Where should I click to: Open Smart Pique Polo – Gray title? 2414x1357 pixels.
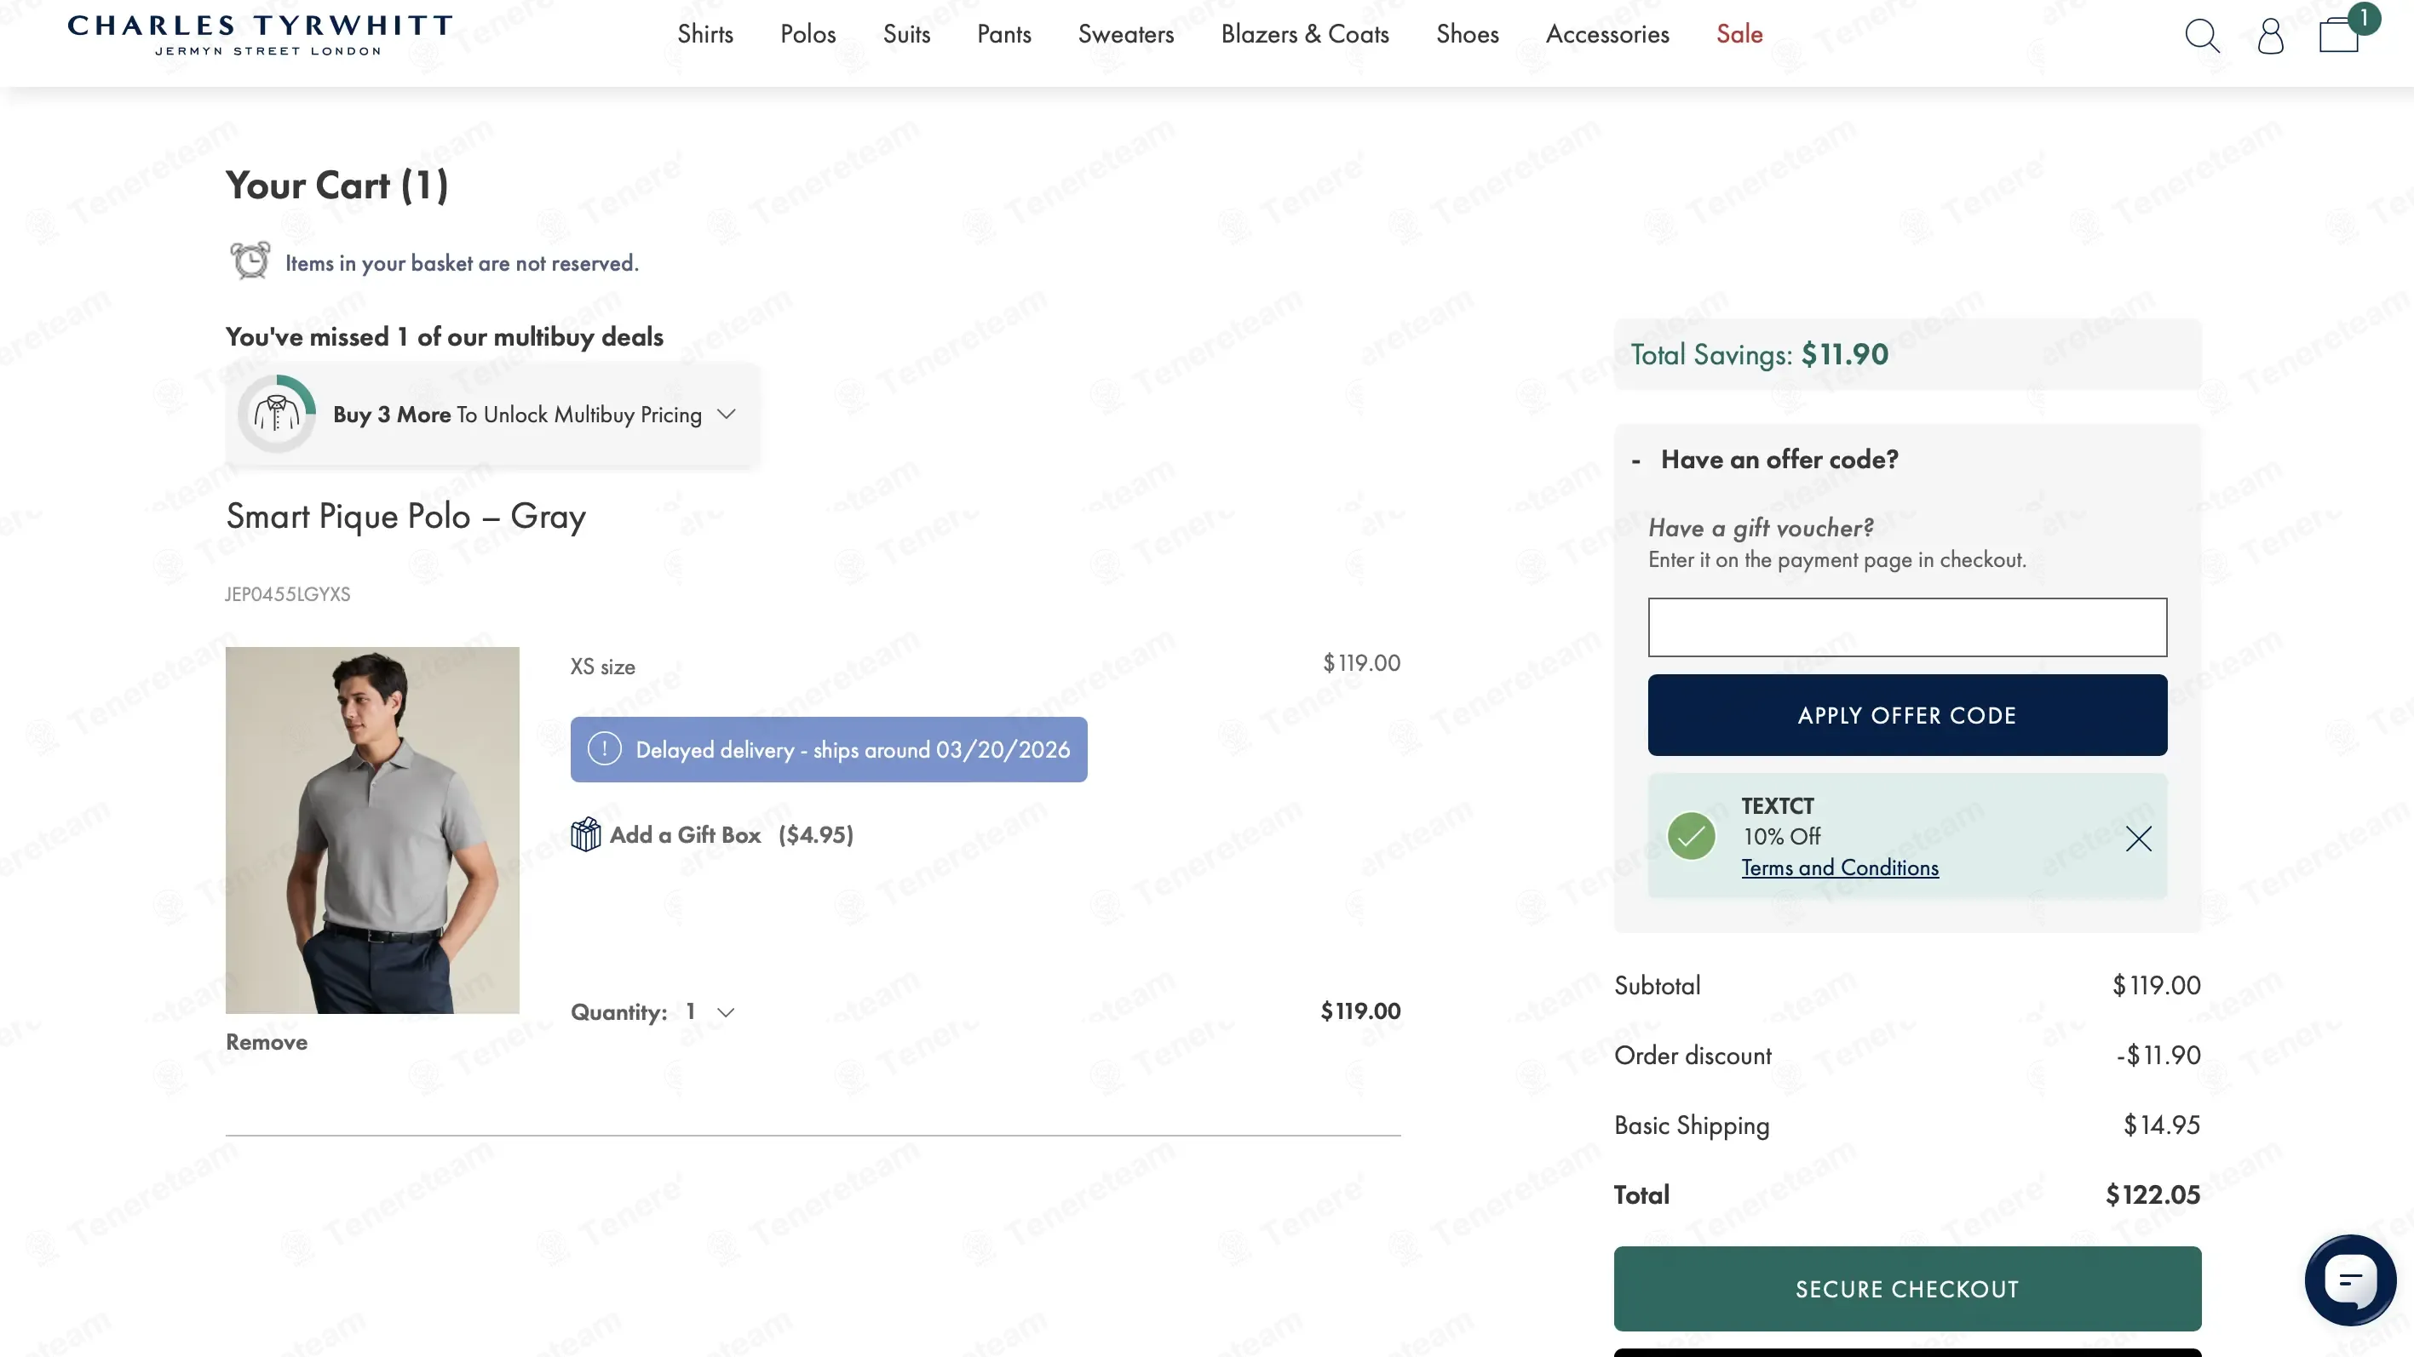(x=405, y=516)
